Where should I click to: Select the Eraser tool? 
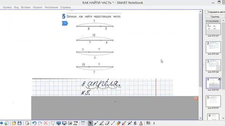point(107,123)
